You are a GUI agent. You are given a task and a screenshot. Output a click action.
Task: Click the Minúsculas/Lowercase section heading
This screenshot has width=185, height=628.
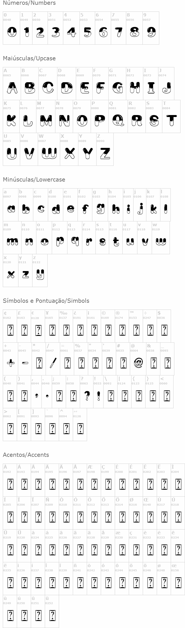(x=34, y=180)
